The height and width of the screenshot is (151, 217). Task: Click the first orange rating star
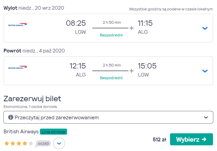coord(7,143)
